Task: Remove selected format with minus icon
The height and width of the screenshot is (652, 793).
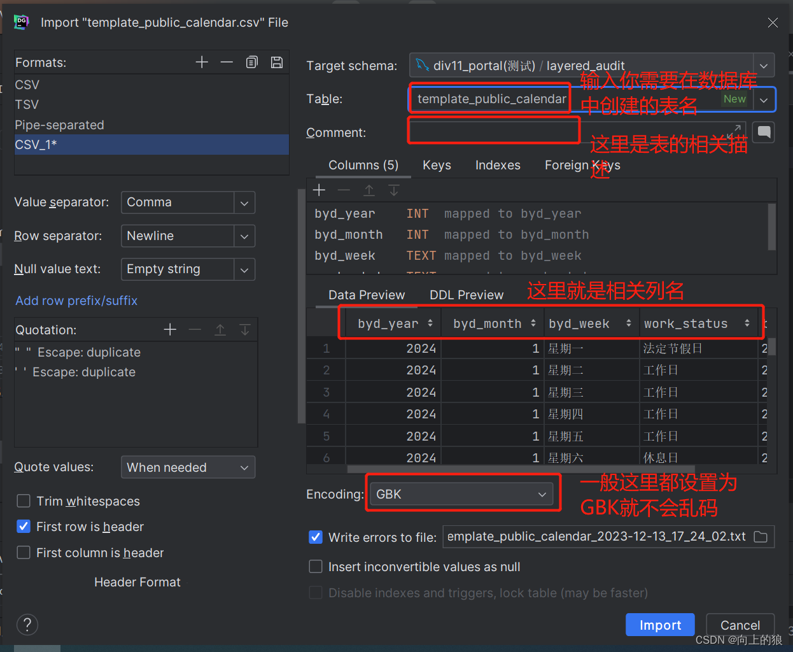Action: tap(227, 62)
